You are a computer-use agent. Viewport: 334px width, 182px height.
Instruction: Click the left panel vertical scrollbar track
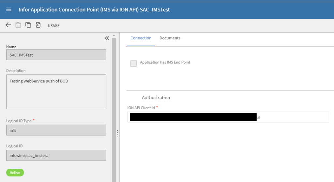click(x=114, y=107)
